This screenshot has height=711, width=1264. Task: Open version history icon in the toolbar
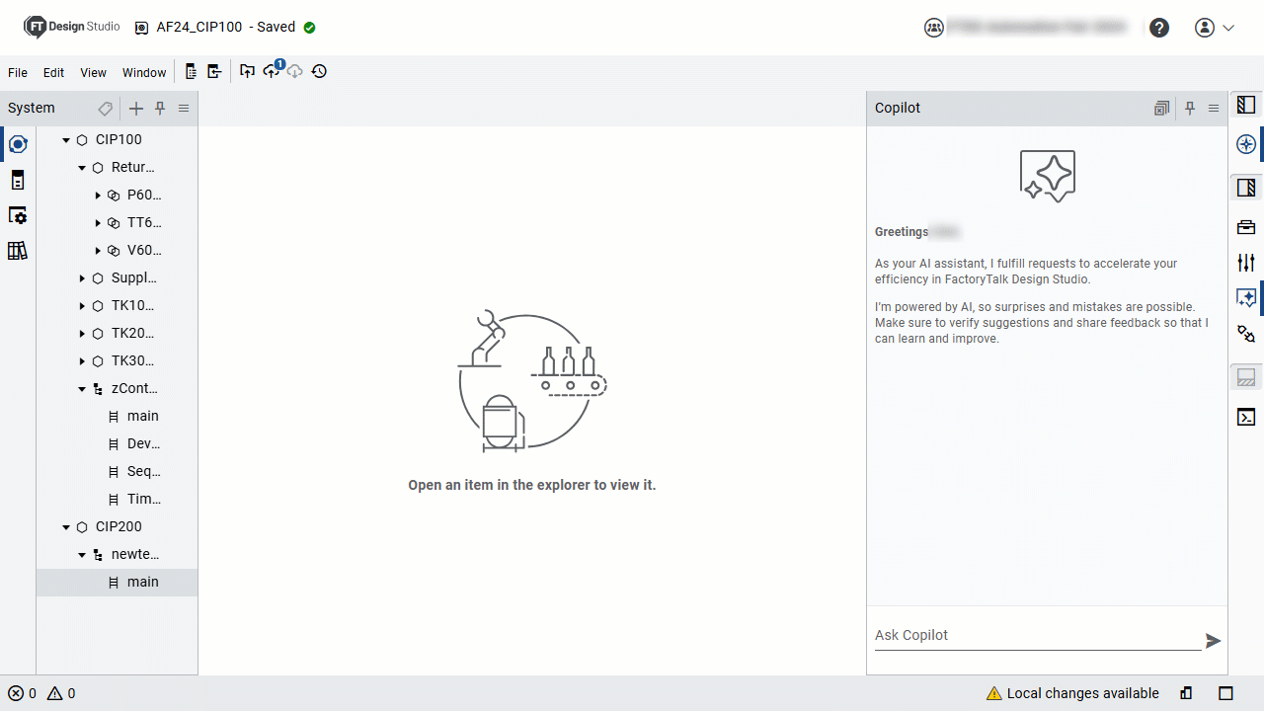click(318, 71)
